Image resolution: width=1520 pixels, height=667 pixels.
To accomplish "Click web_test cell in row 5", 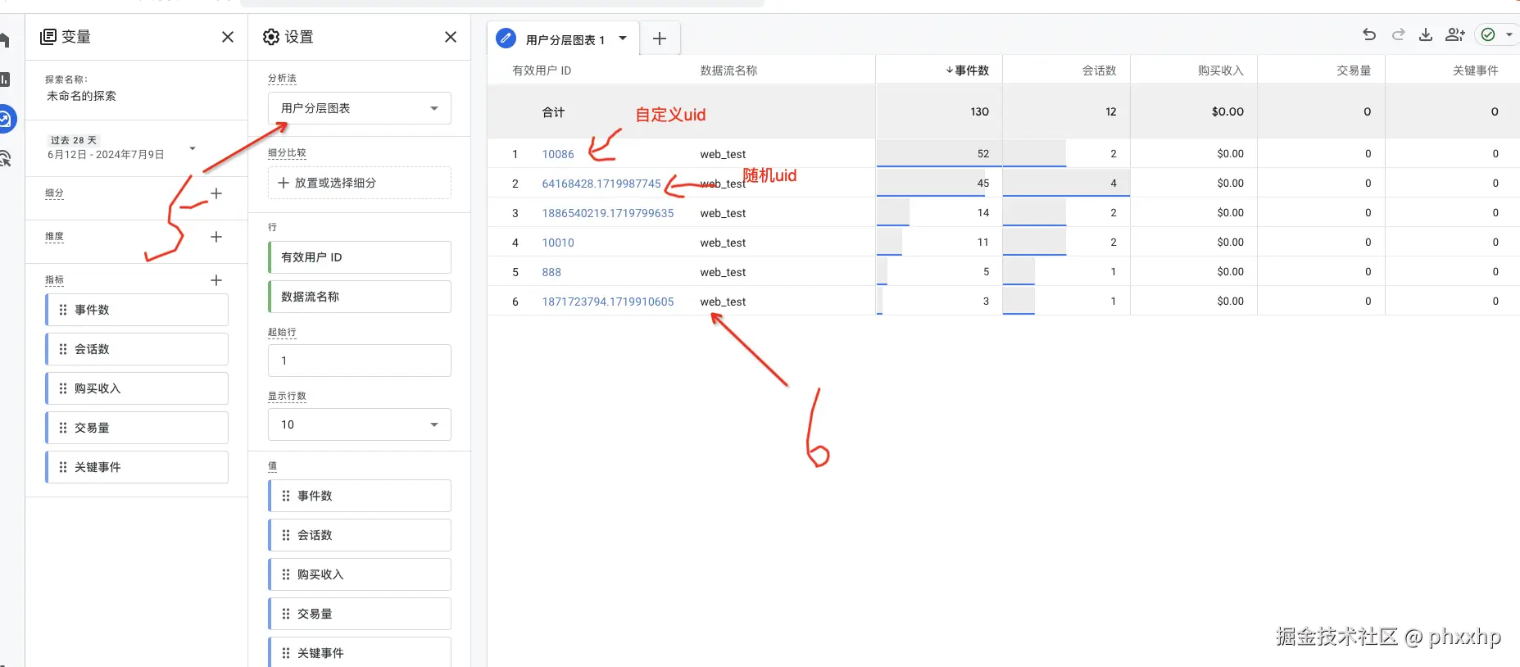I will (723, 272).
